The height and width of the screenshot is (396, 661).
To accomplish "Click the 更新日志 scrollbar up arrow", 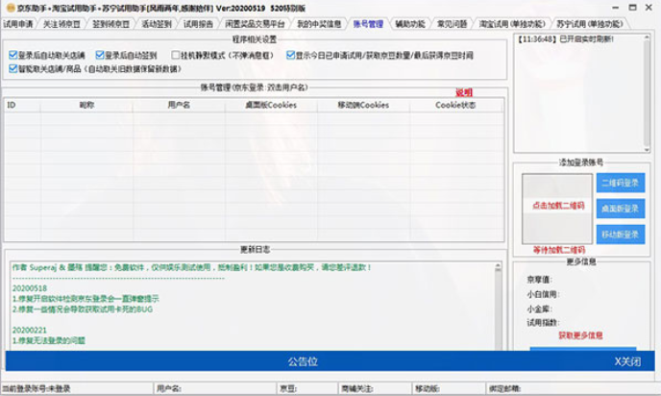I will click(x=498, y=266).
